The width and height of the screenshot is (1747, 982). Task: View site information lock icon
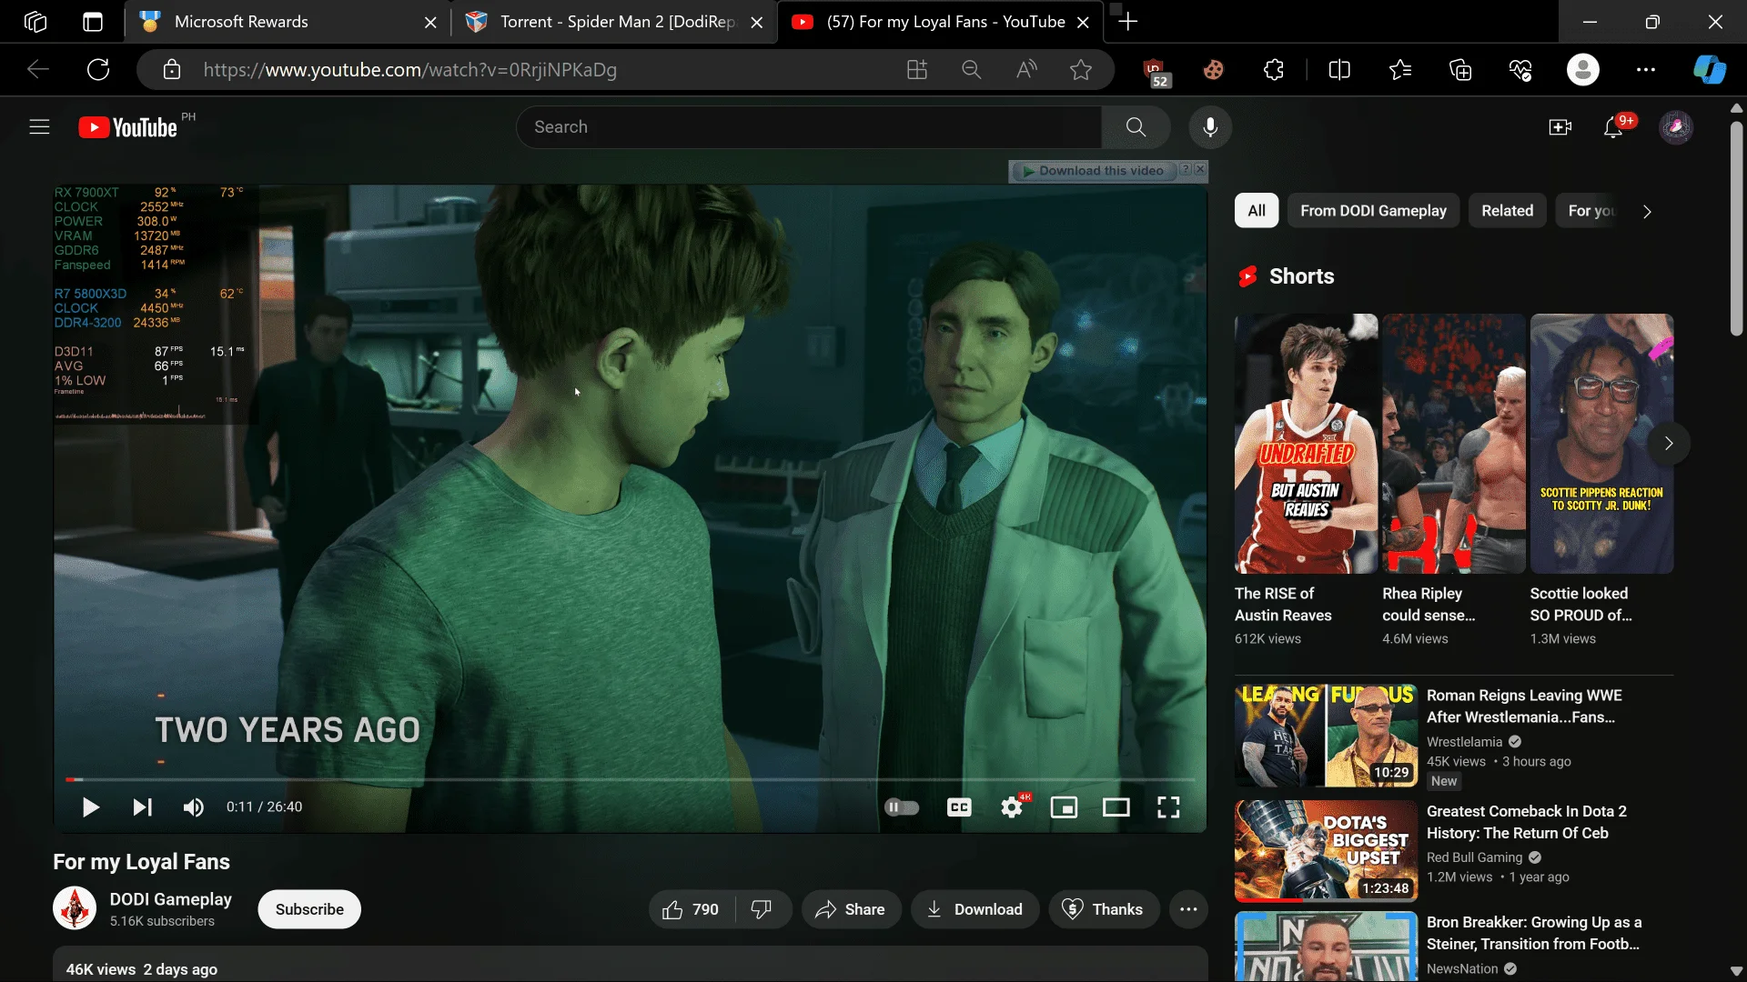(x=172, y=70)
